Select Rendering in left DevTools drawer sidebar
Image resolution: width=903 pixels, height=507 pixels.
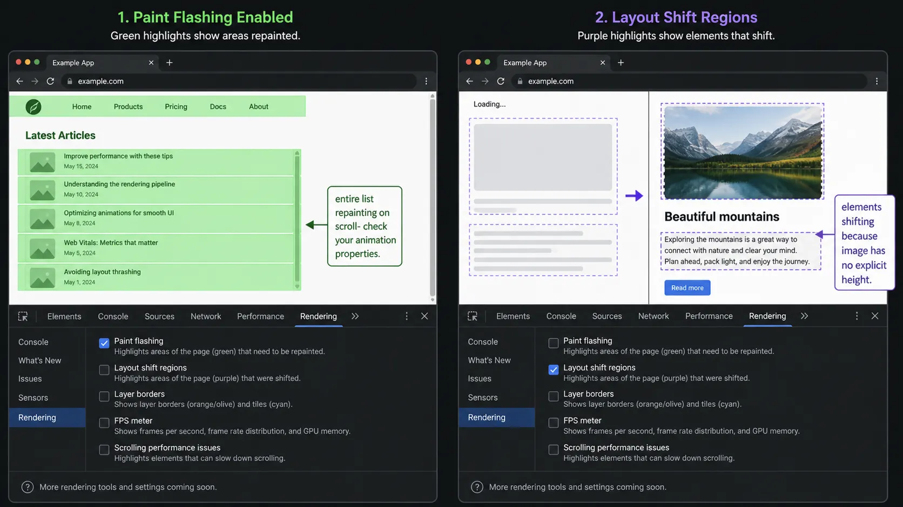(47, 417)
